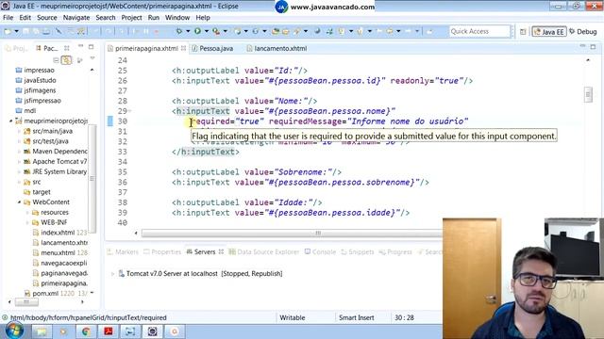Switch to the Project Explorer tab
604x339 pixels.
tap(17, 48)
